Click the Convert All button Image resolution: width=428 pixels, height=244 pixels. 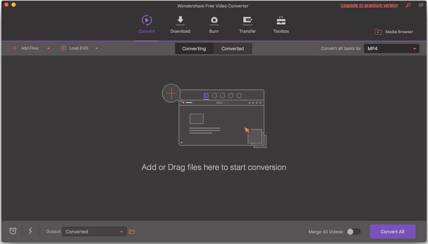392,231
